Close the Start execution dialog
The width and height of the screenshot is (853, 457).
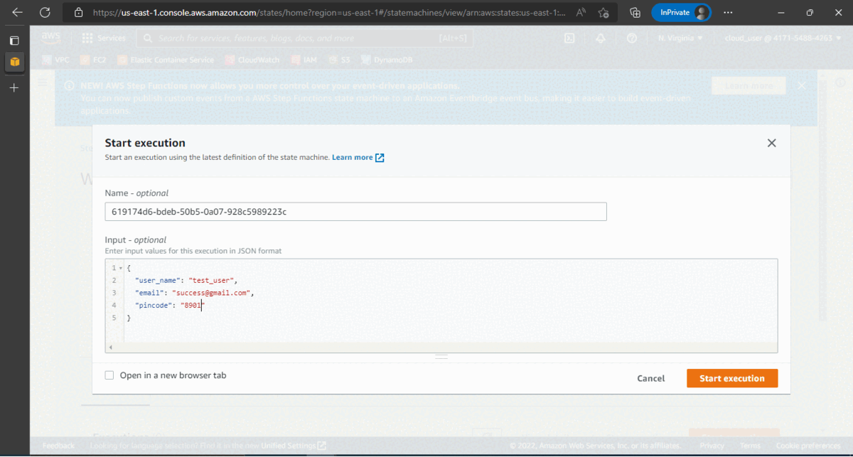pyautogui.click(x=771, y=143)
